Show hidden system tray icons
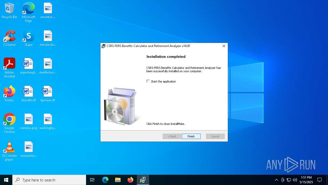 pos(276,180)
